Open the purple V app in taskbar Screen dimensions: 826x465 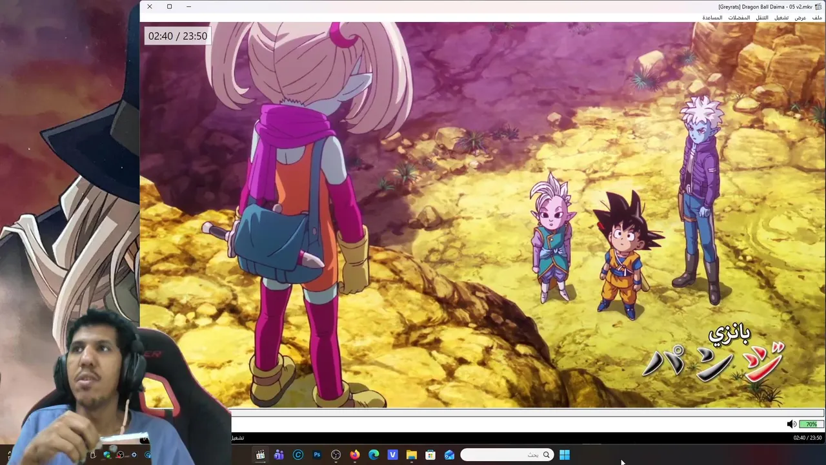[392, 455]
